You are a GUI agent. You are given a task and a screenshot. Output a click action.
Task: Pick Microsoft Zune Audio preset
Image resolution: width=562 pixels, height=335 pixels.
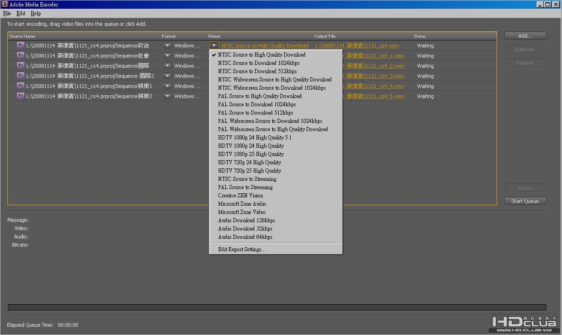tap(276, 204)
